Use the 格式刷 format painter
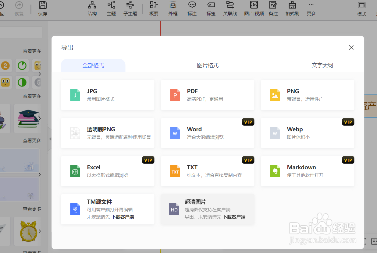Image resolution: width=377 pixels, height=253 pixels. point(292,8)
